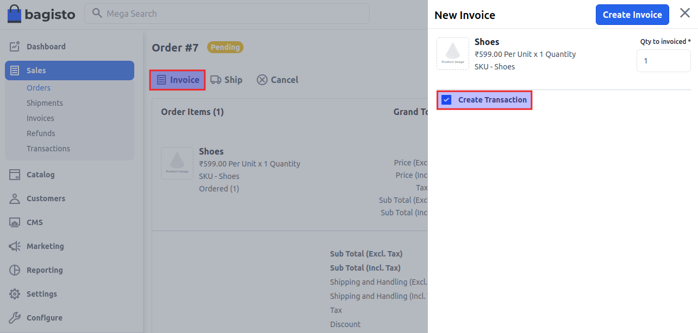Cancel Order #7 with the Cancel button
Image resolution: width=698 pixels, height=333 pixels.
tap(277, 80)
